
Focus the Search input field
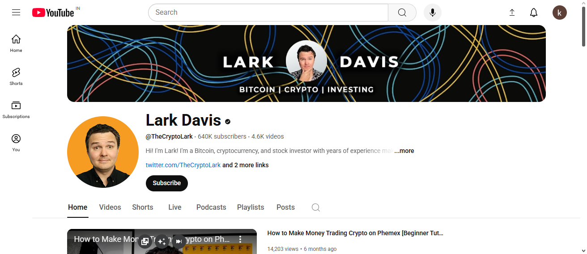[268, 13]
